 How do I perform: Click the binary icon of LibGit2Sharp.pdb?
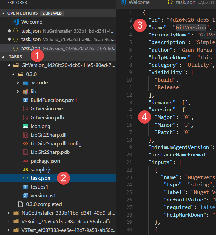tap(25, 152)
